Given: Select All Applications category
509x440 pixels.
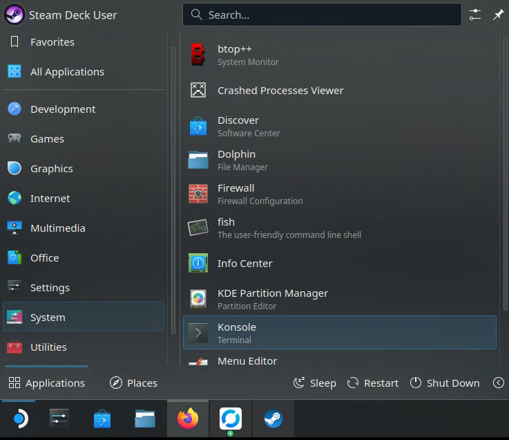Looking at the screenshot, I should pyautogui.click(x=84, y=71).
